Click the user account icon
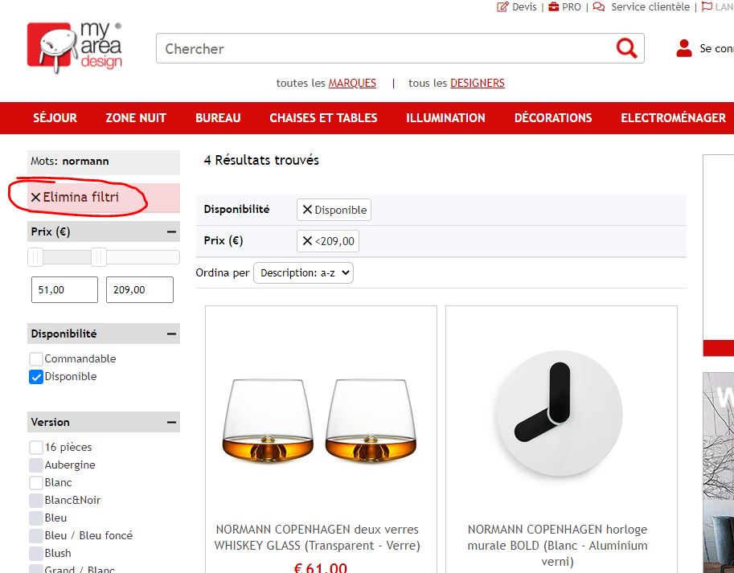The height and width of the screenshot is (573, 734). tap(684, 48)
